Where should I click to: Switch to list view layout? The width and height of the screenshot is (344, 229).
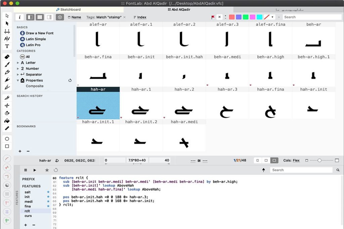pyautogui.click(x=49, y=17)
